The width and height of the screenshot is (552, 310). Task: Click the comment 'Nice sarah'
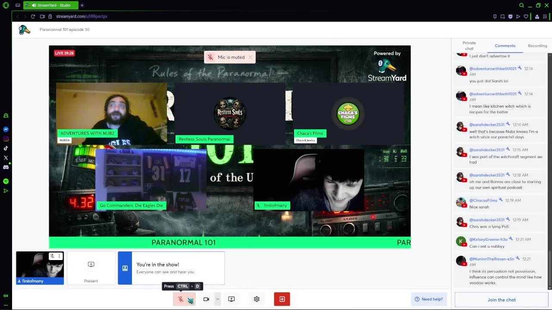479,207
